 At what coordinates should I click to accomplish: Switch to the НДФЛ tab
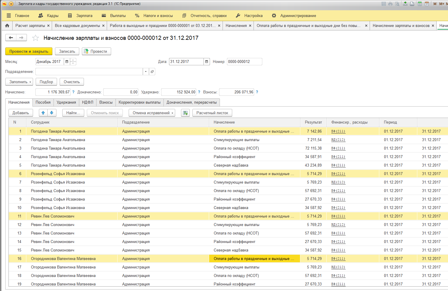(x=88, y=102)
